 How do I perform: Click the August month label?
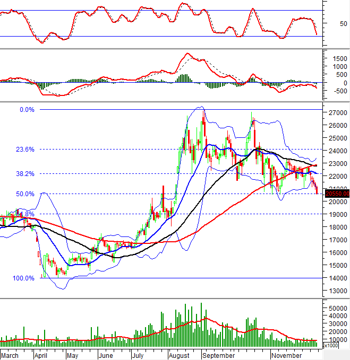(180, 355)
